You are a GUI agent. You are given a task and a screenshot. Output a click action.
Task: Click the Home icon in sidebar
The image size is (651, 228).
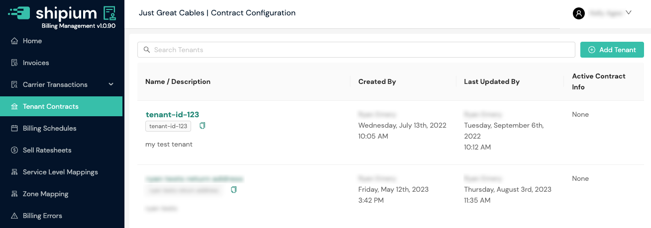pyautogui.click(x=14, y=41)
